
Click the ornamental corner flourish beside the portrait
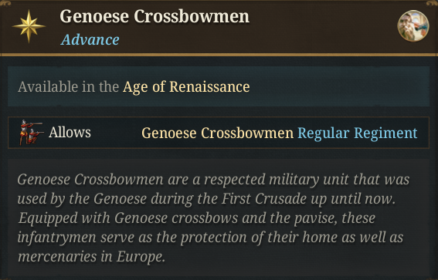(433, 3)
